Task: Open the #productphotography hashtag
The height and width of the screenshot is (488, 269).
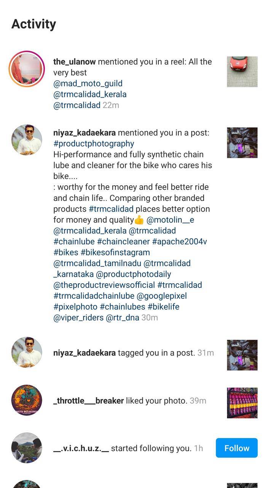Action: click(94, 144)
